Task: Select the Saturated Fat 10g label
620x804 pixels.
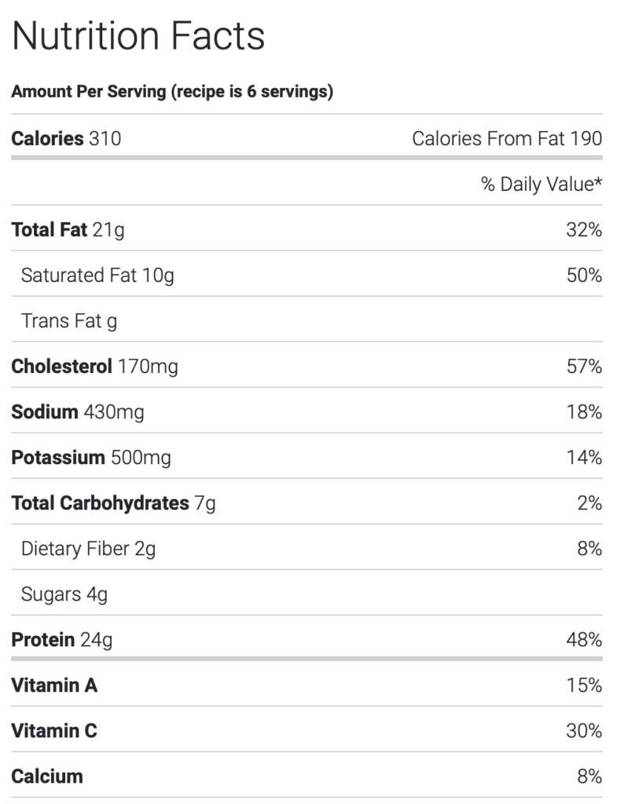Action: (97, 276)
